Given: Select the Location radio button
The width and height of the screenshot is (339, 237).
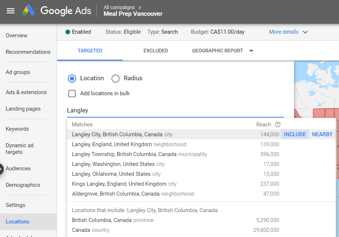Looking at the screenshot, I should pos(72,78).
